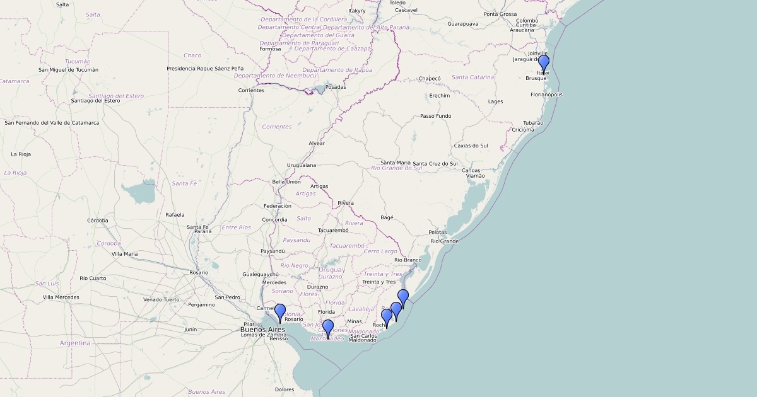Image resolution: width=757 pixels, height=397 pixels.
Task: Click the Gualeguaychú label
Action: pyautogui.click(x=261, y=274)
